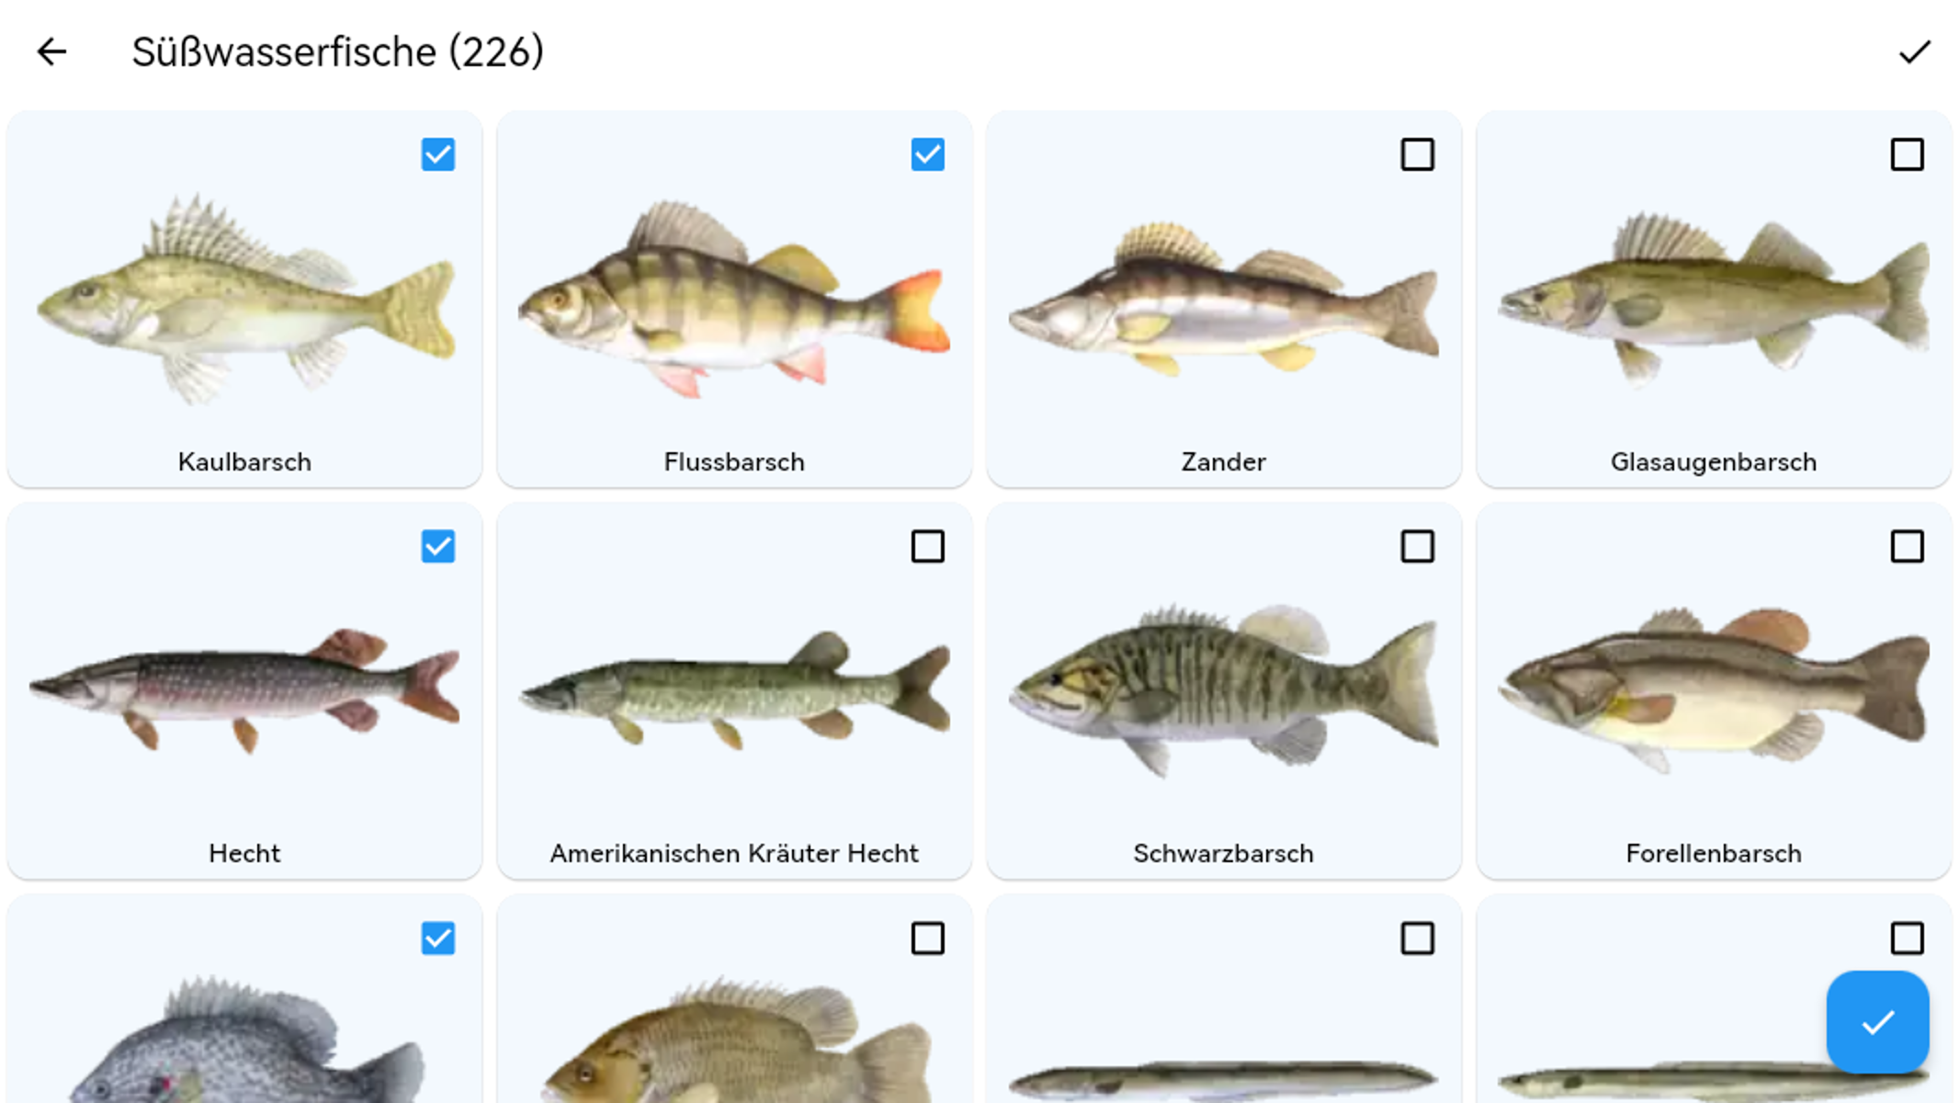Uncheck the Kaulbarsch checkbox
Viewport: 1959px width, 1103px height.
click(438, 154)
